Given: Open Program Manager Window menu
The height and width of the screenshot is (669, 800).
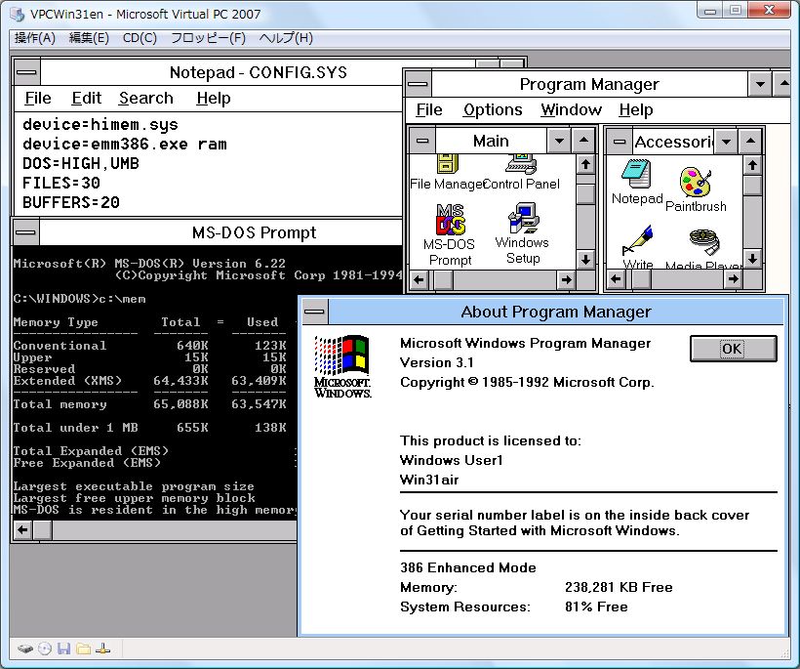Looking at the screenshot, I should 572,109.
